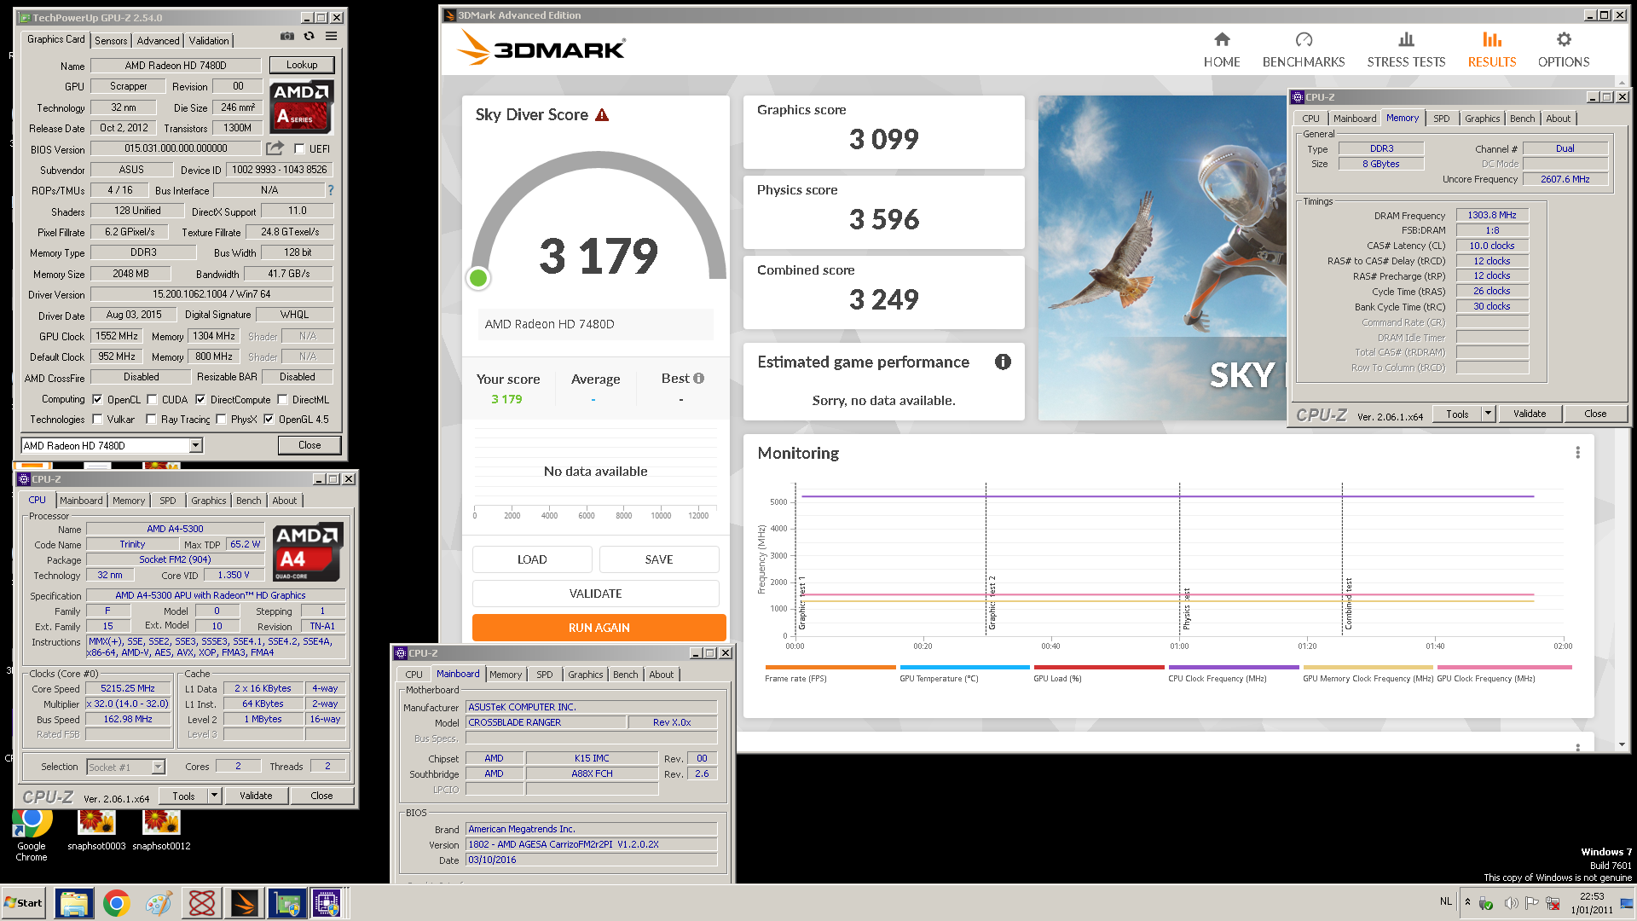
Task: Show hidden system tray icons
Action: (1467, 901)
